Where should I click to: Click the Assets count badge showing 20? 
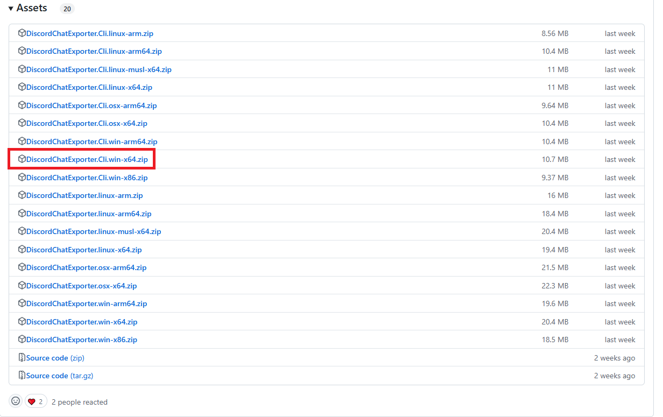pos(67,9)
